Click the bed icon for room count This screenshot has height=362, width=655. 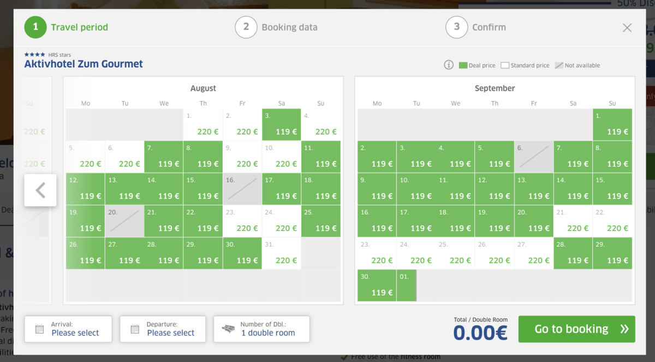pos(229,329)
